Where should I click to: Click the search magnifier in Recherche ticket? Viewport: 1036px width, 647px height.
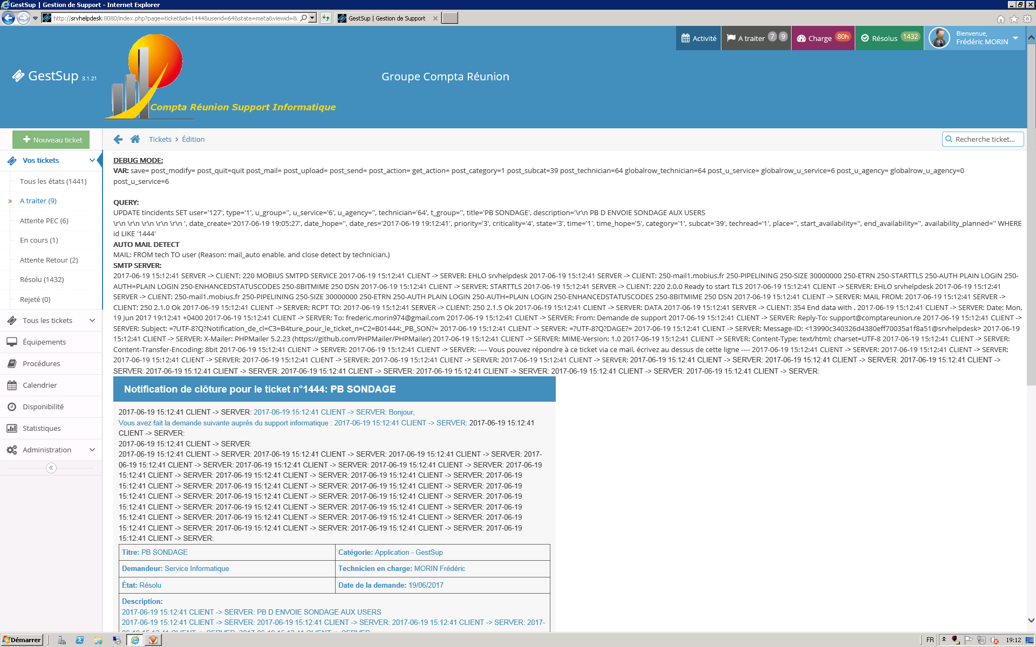tap(949, 139)
